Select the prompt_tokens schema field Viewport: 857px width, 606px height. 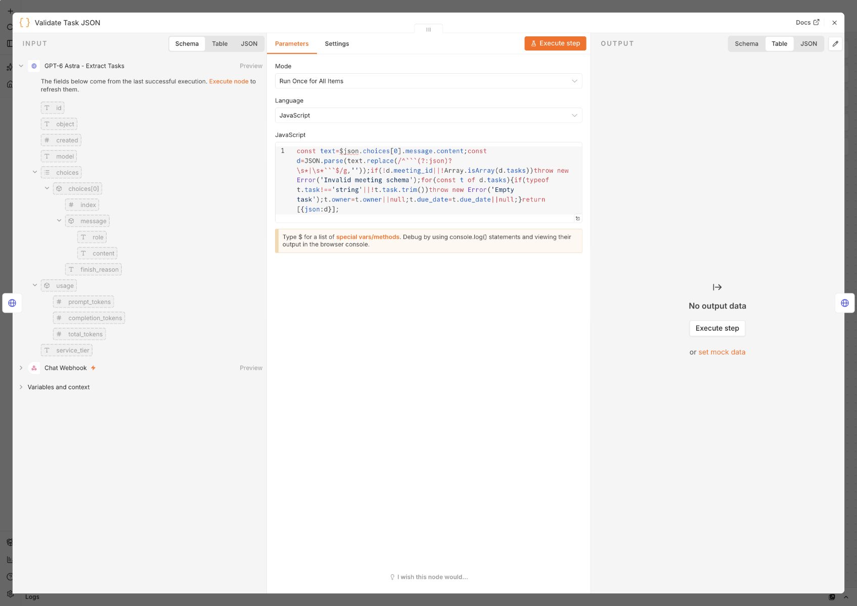pos(83,302)
